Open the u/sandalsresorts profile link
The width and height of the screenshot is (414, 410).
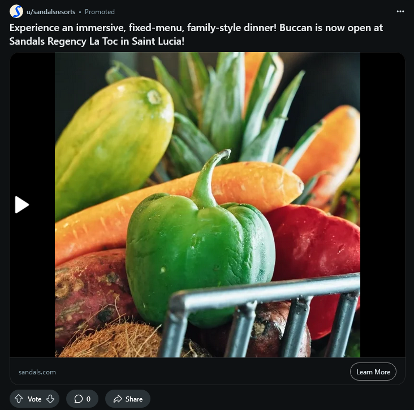[51, 12]
